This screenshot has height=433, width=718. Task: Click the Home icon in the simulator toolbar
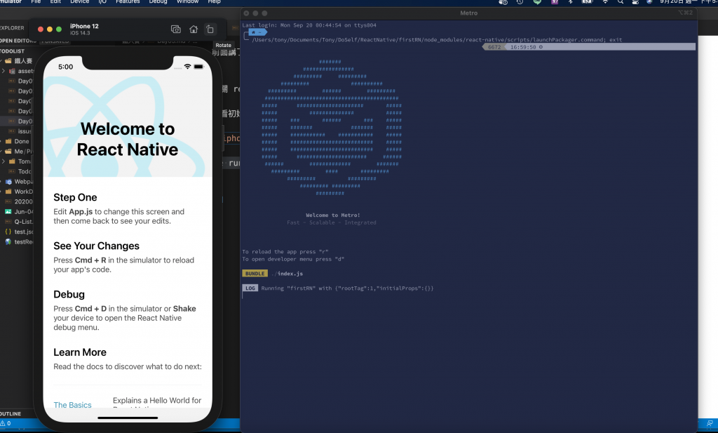[194, 29]
